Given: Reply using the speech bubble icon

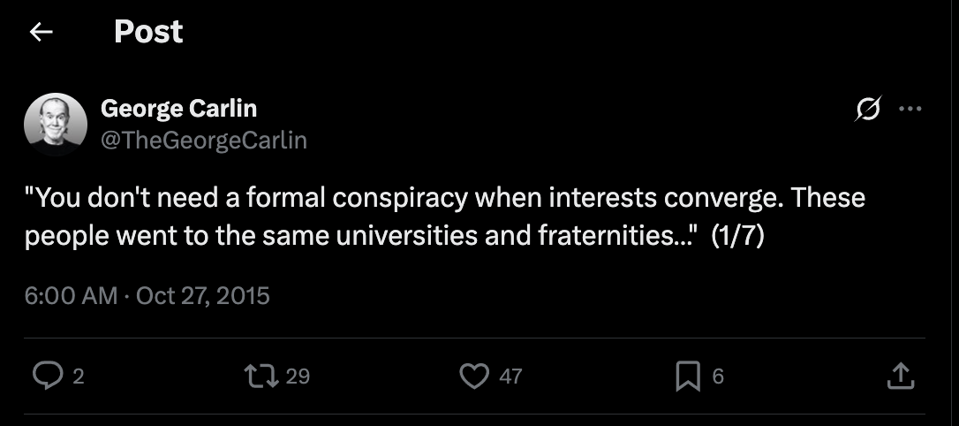Looking at the screenshot, I should coord(45,377).
